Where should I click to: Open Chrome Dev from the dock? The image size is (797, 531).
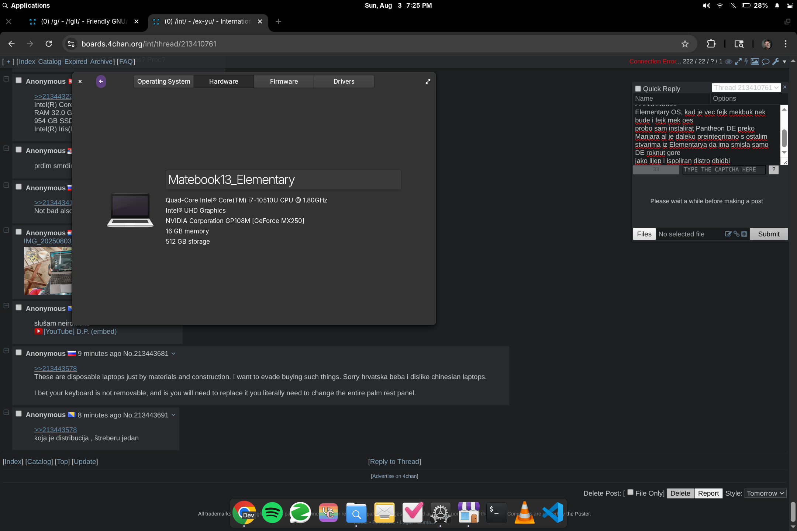[x=244, y=513]
